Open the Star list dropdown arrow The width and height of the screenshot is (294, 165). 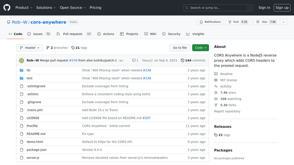point(283,22)
